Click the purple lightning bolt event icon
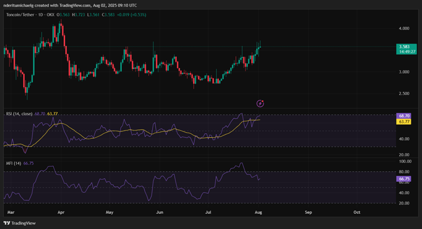 click(x=260, y=103)
